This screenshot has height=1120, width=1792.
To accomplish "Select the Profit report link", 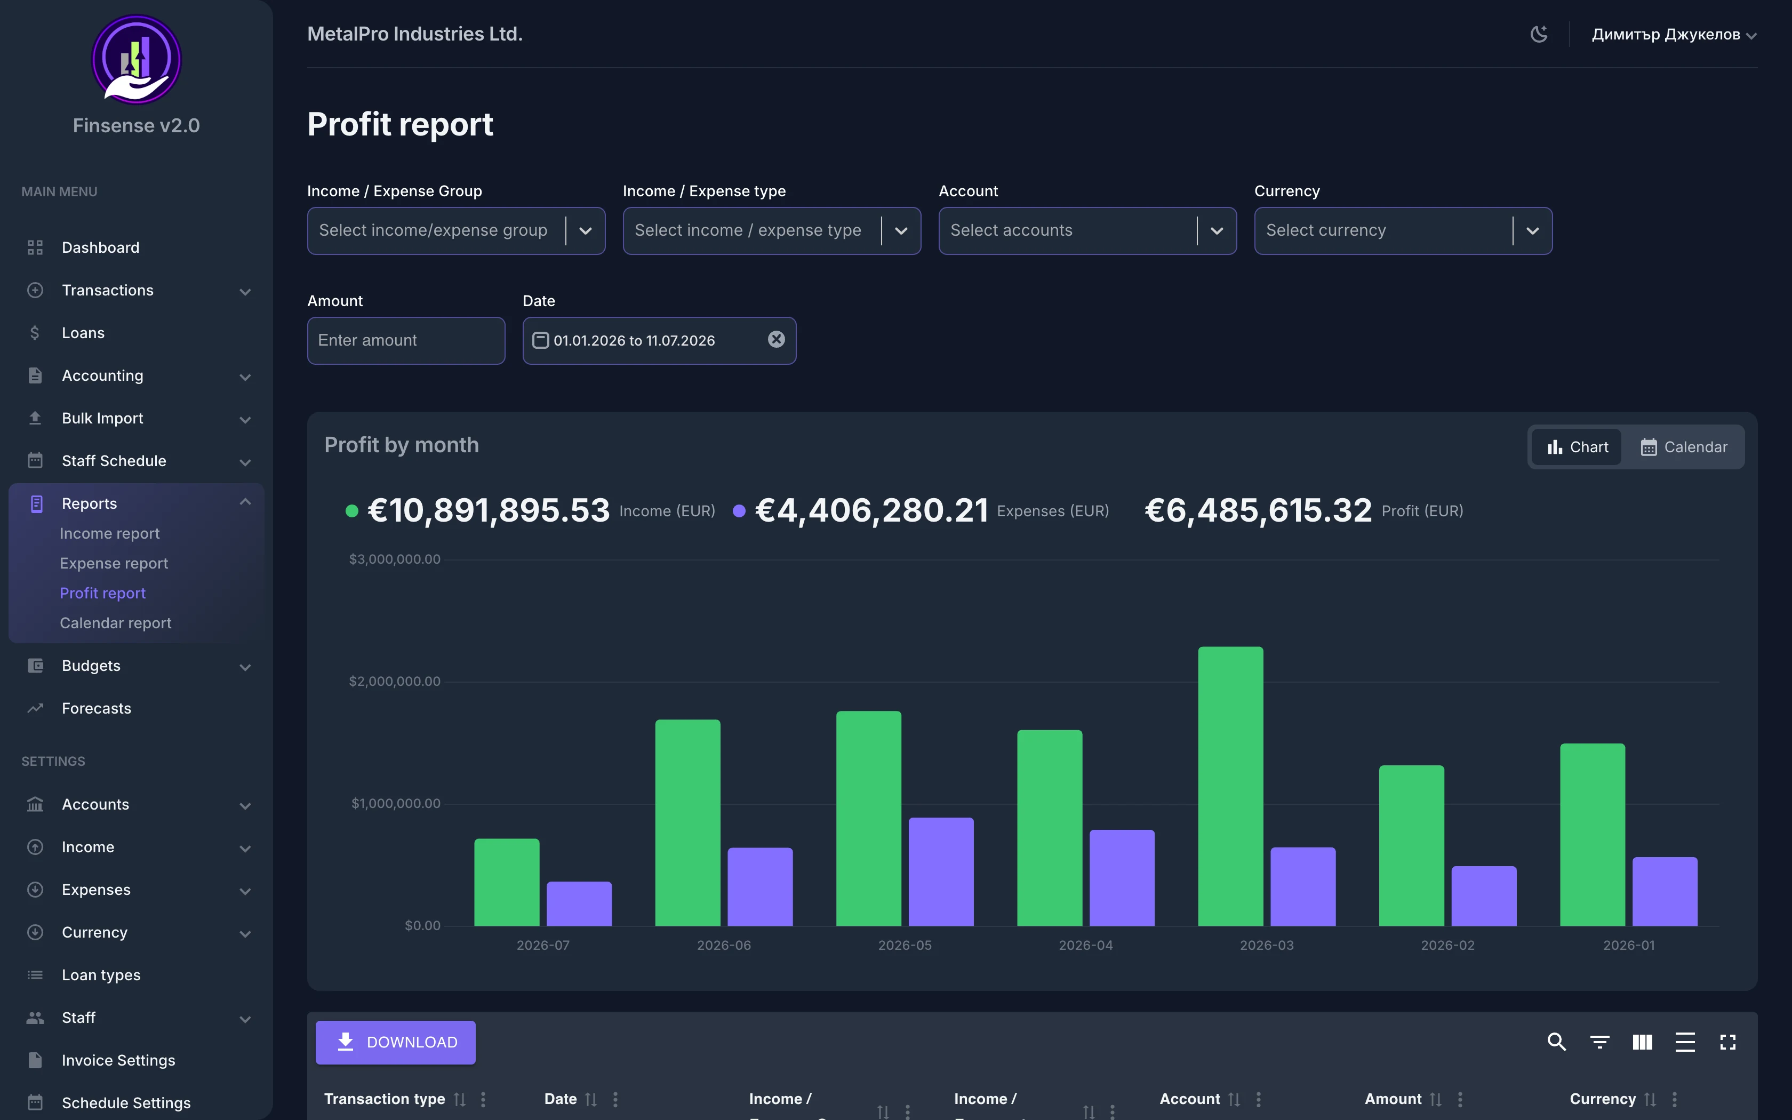I will tap(103, 593).
